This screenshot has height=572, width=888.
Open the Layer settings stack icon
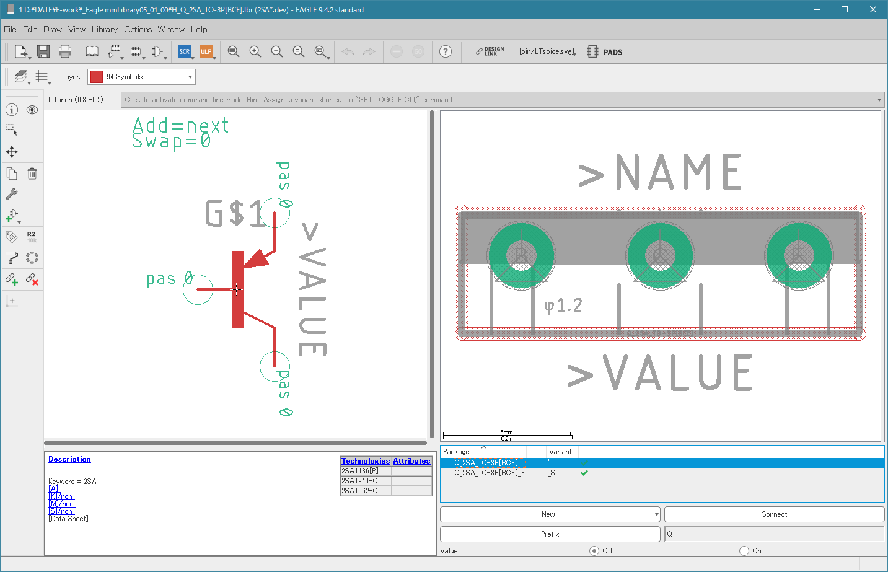tap(21, 77)
